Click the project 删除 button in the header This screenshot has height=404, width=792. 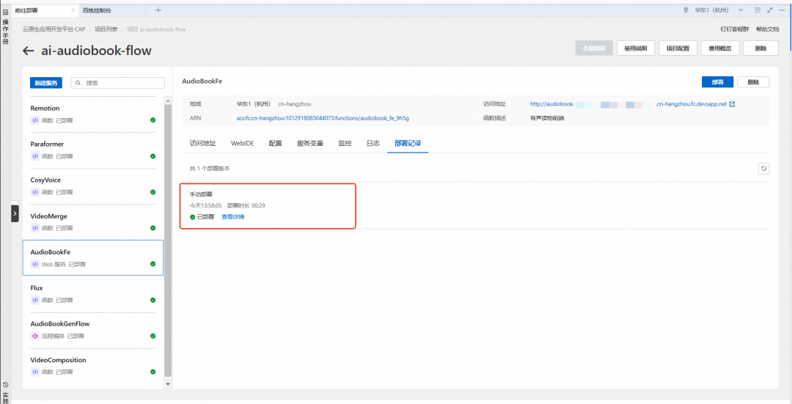[x=760, y=48]
